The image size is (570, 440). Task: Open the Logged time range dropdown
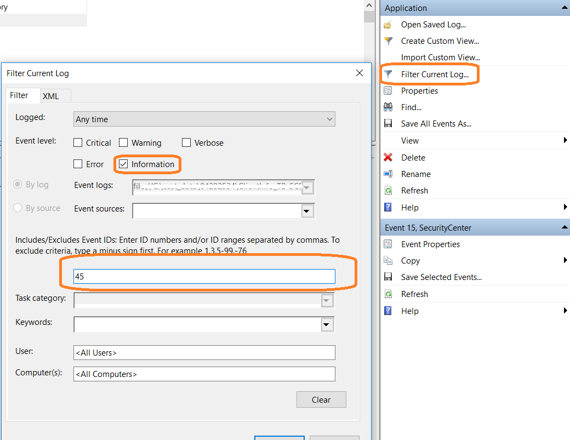[x=329, y=119]
